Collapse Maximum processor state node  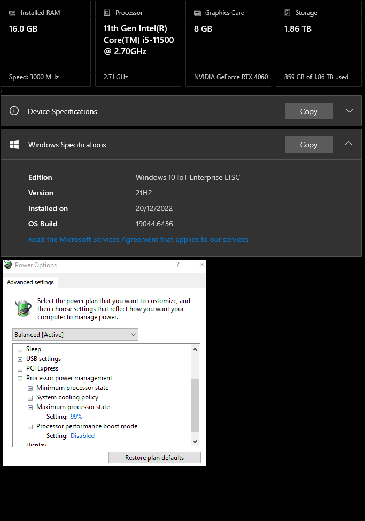(30, 407)
